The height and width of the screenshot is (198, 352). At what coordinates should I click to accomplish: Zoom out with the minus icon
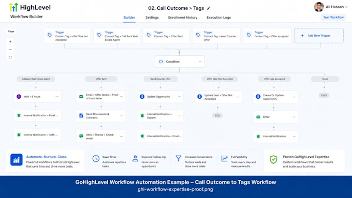10,50
